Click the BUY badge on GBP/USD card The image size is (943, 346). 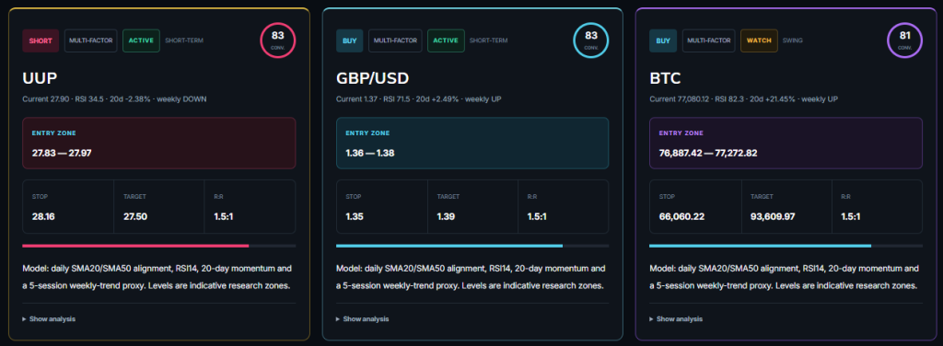tap(349, 40)
